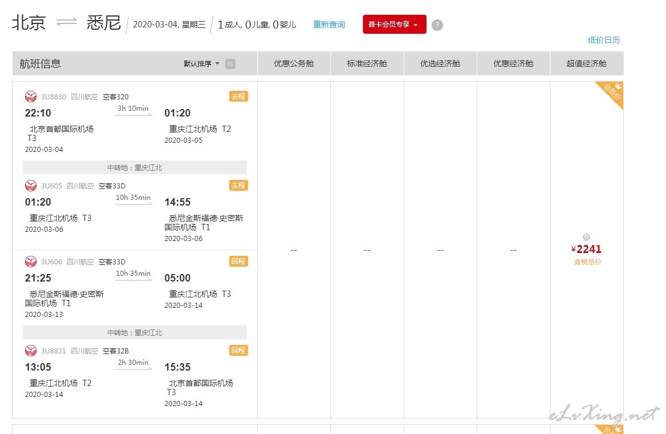Click the 会员价 corner ribbon badge
Screen dimensions: 666x434
click(x=612, y=93)
